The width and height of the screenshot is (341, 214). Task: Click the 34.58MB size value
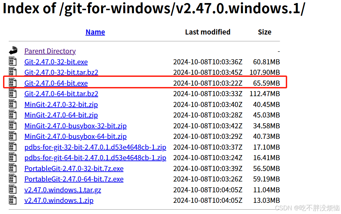[x=267, y=126]
